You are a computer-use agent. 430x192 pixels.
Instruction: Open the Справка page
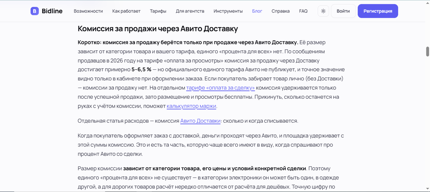tap(281, 11)
